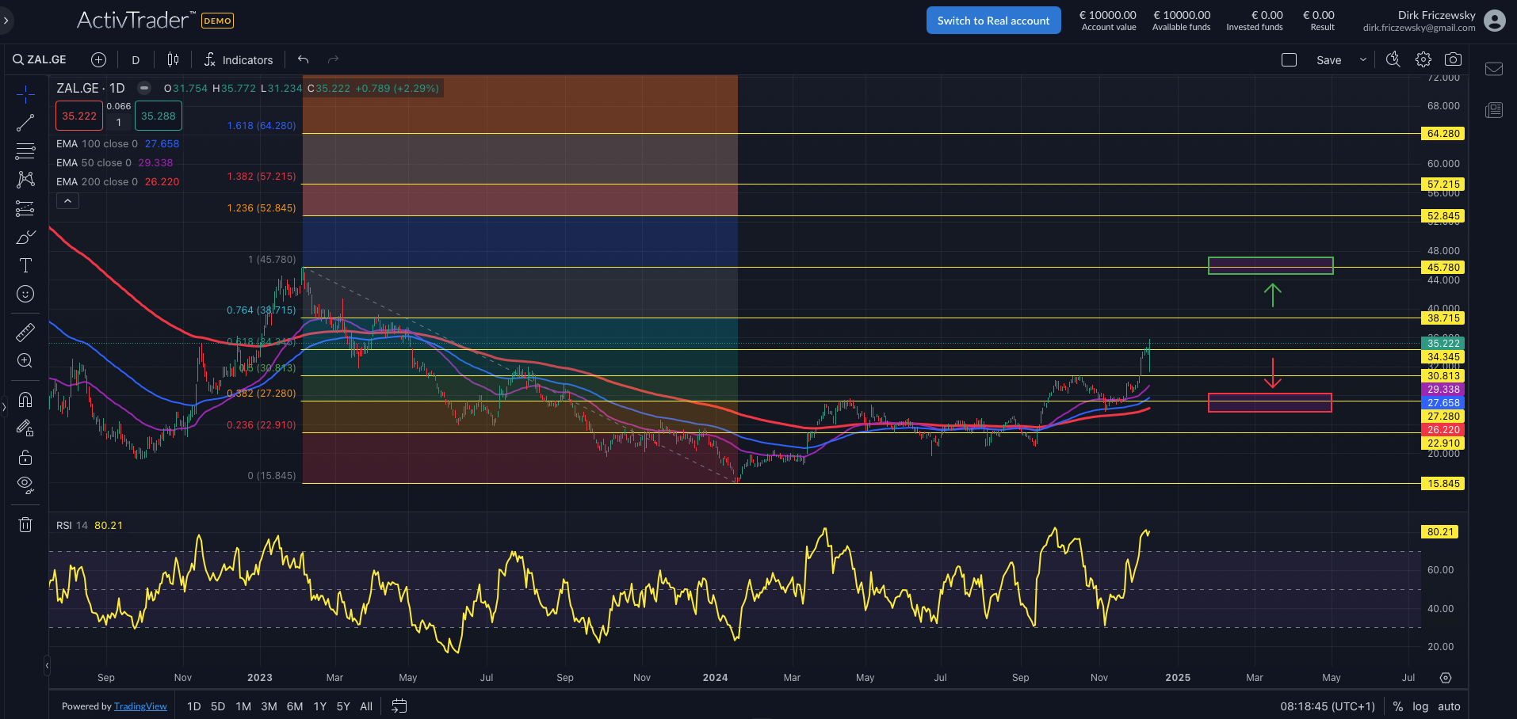Image resolution: width=1517 pixels, height=719 pixels.
Task: Open the D timeframe interval selector
Action: (x=136, y=60)
